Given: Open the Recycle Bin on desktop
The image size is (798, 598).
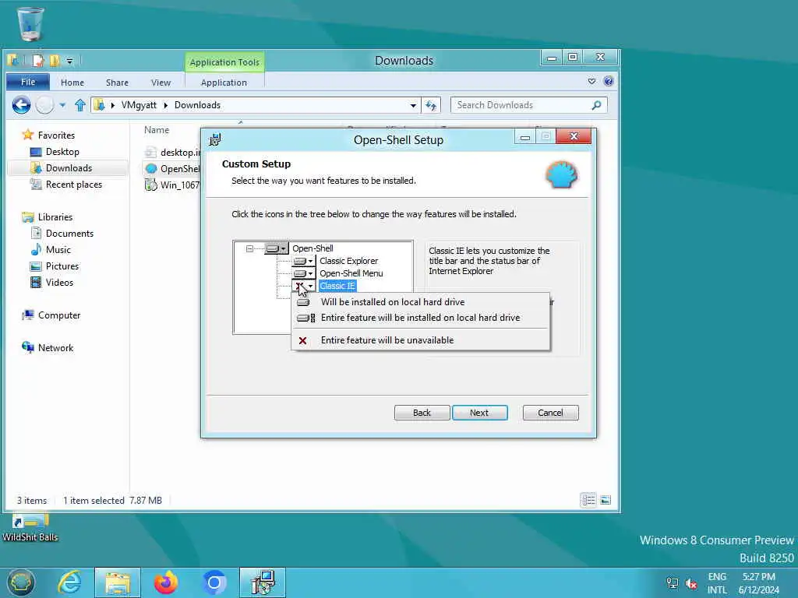Looking at the screenshot, I should point(30,24).
